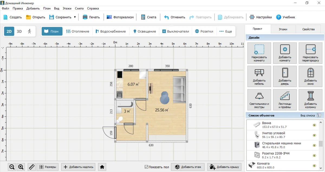This screenshot has width=325, height=172.
Task: Click the Add Floor button
Action: 188,167
